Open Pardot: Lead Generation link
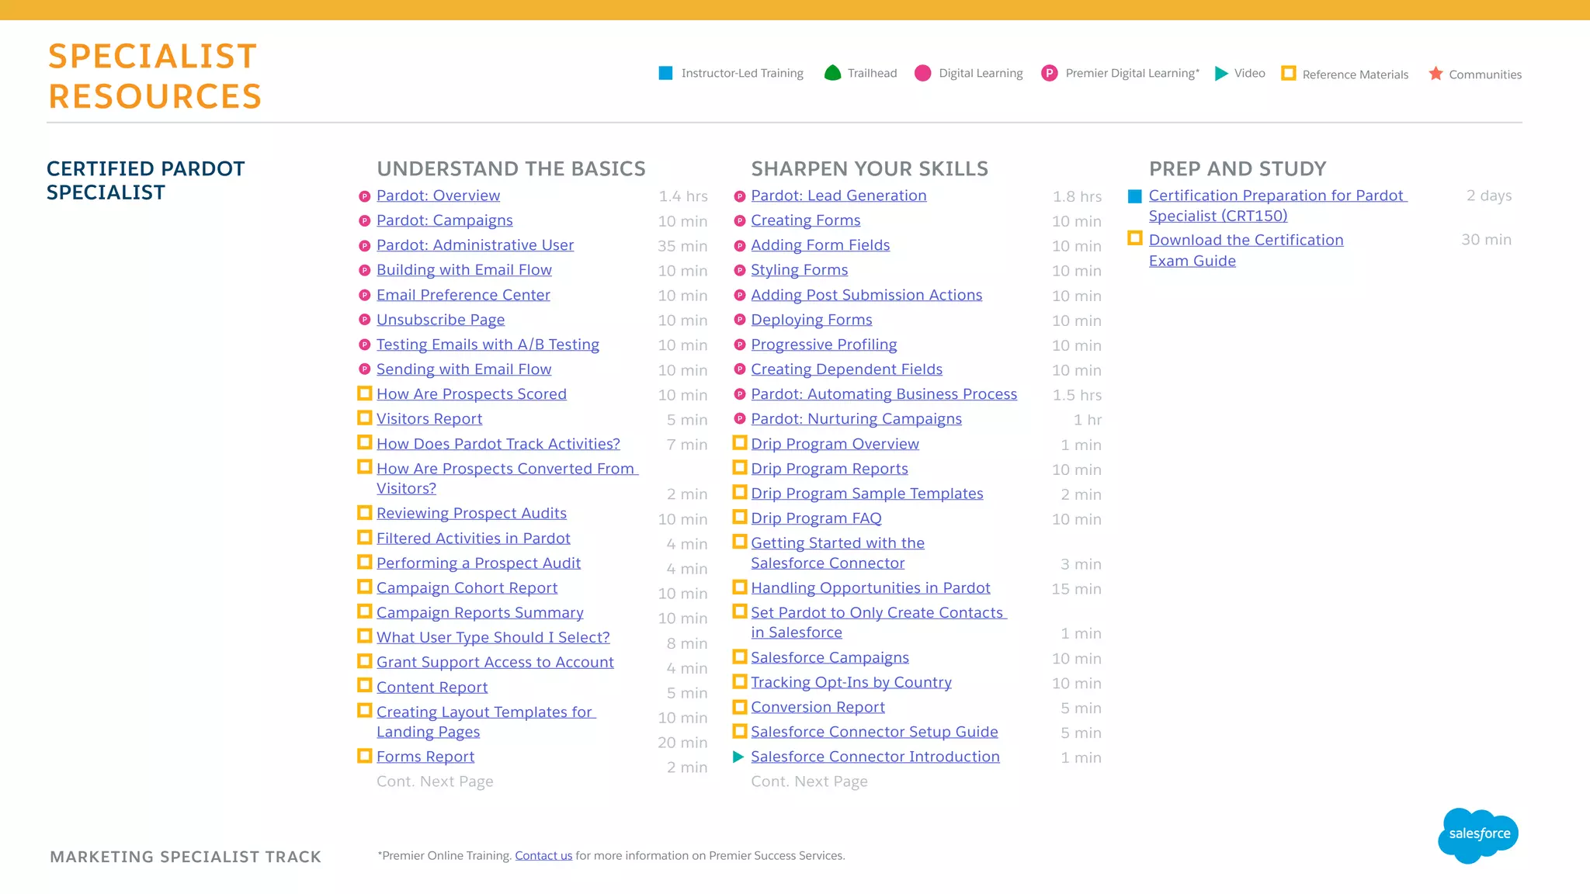This screenshot has width=1590, height=894. (839, 196)
